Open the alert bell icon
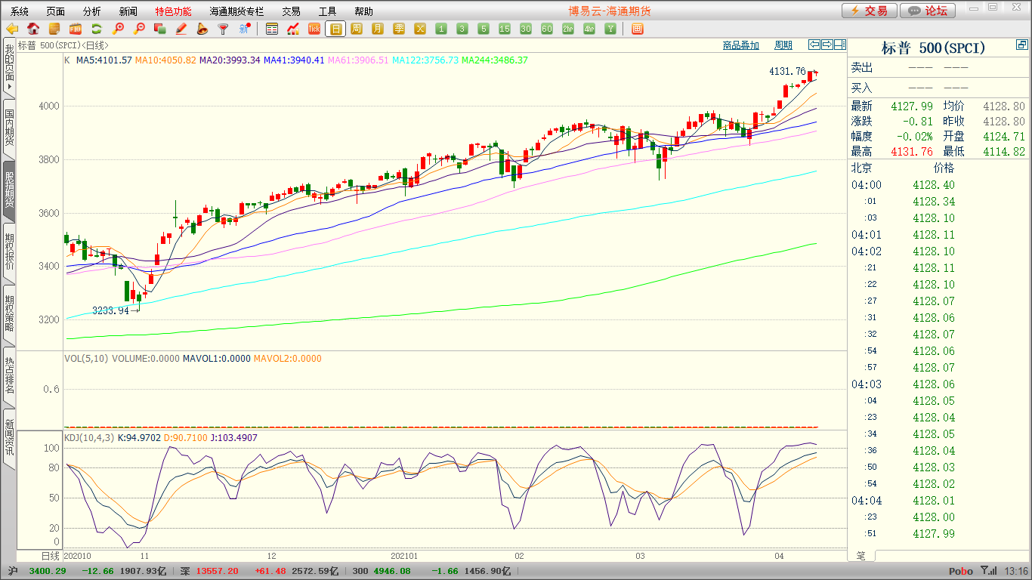 pyautogui.click(x=202, y=29)
